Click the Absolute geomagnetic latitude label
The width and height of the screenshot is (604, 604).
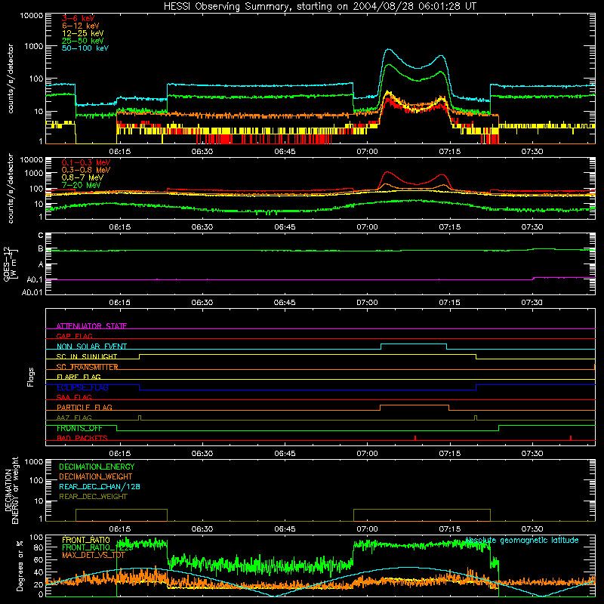[x=522, y=541]
